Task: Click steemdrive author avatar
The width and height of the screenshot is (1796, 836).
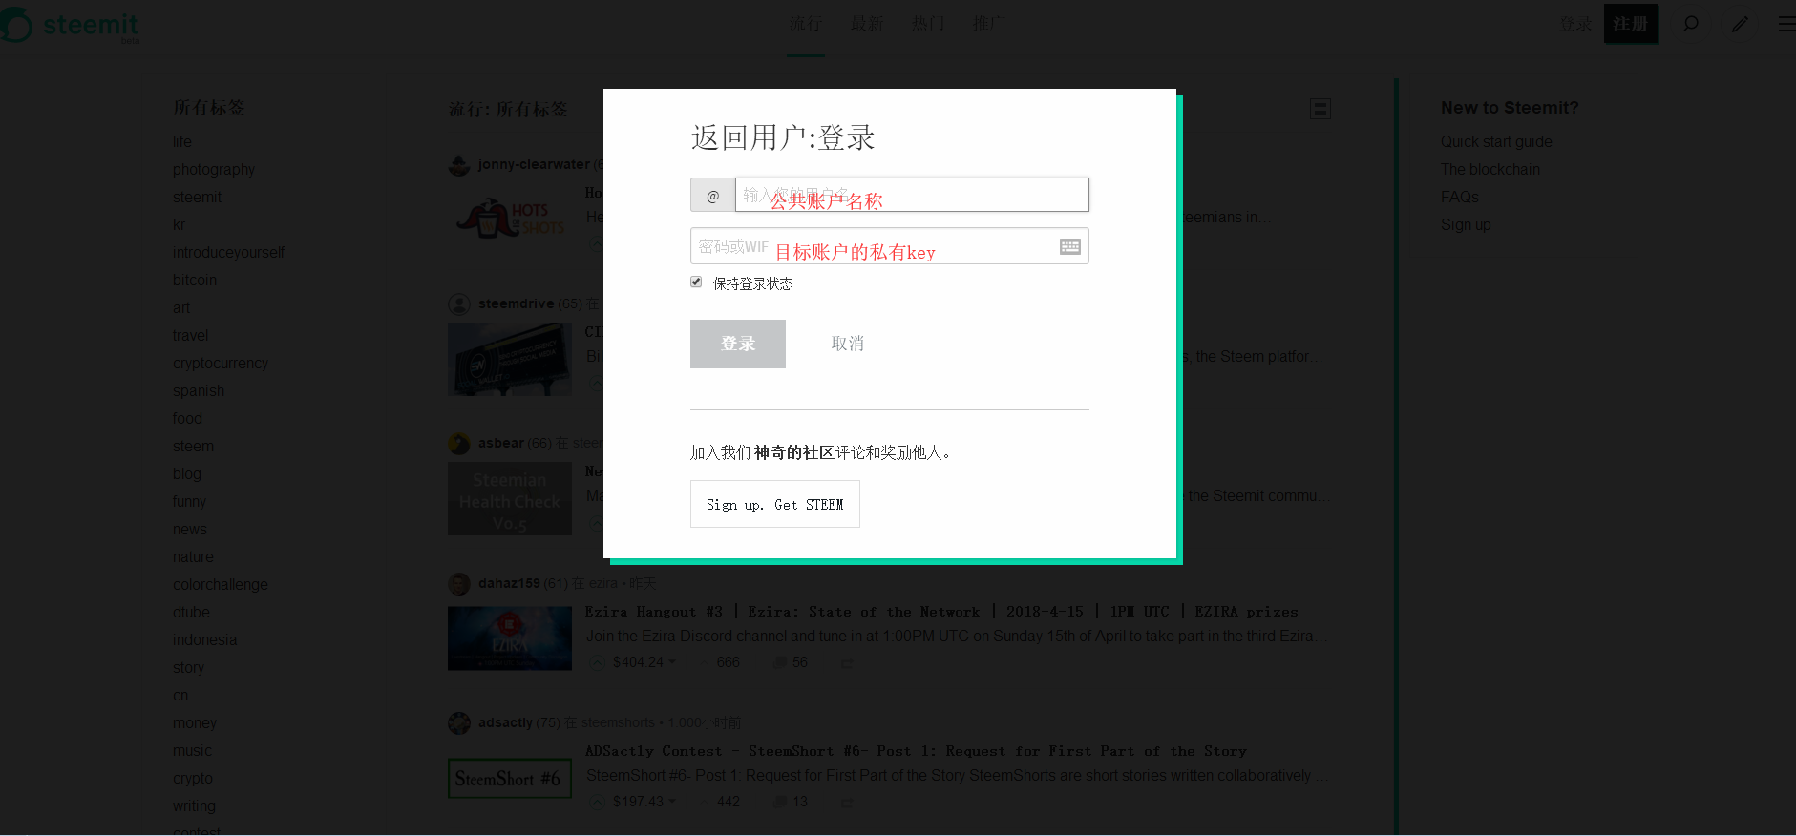Action: (x=459, y=304)
